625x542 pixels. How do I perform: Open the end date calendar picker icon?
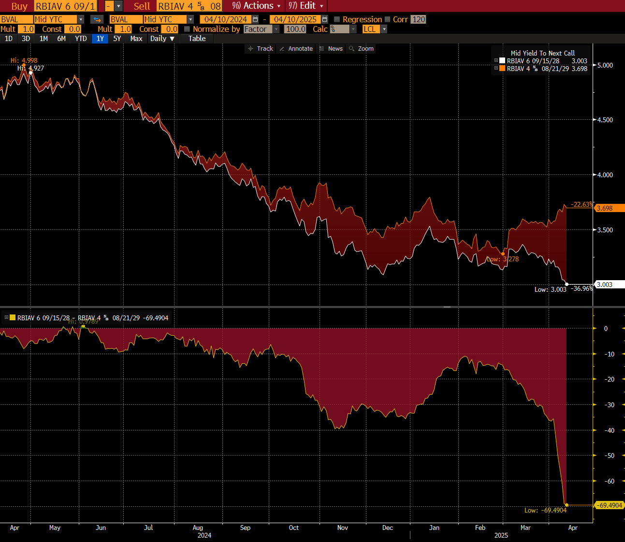325,19
